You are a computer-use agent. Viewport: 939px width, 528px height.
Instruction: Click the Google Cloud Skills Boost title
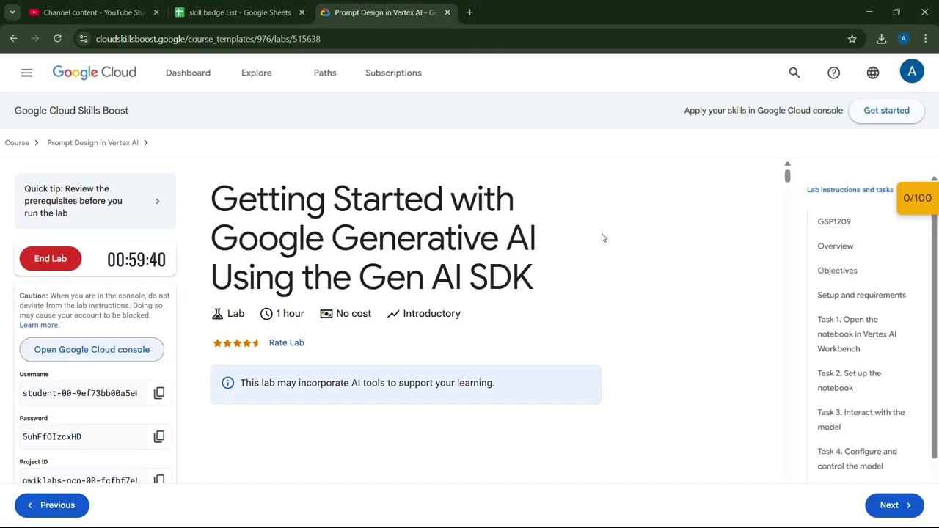point(71,111)
